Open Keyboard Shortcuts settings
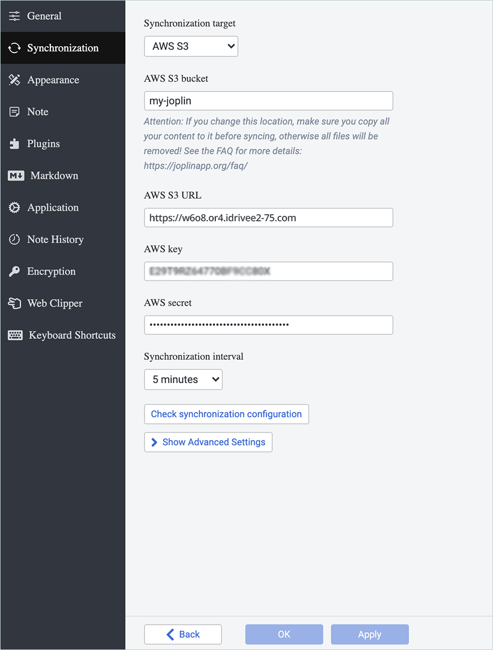This screenshot has width=493, height=650. (72, 335)
